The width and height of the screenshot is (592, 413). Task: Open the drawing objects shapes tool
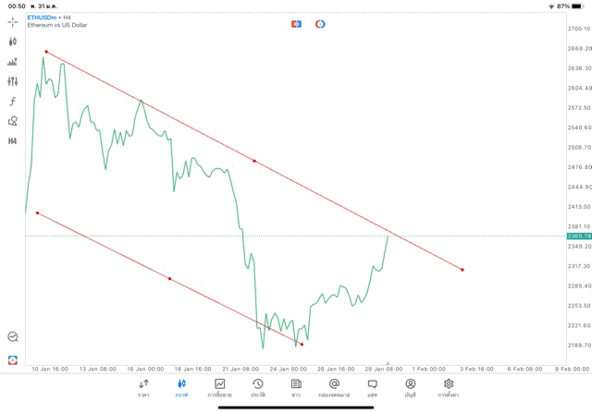point(13,121)
